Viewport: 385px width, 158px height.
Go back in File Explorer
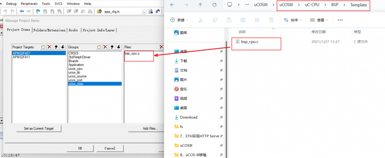point(172,5)
